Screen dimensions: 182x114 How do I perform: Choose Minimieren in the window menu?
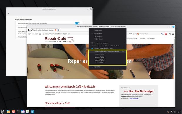click(98, 31)
